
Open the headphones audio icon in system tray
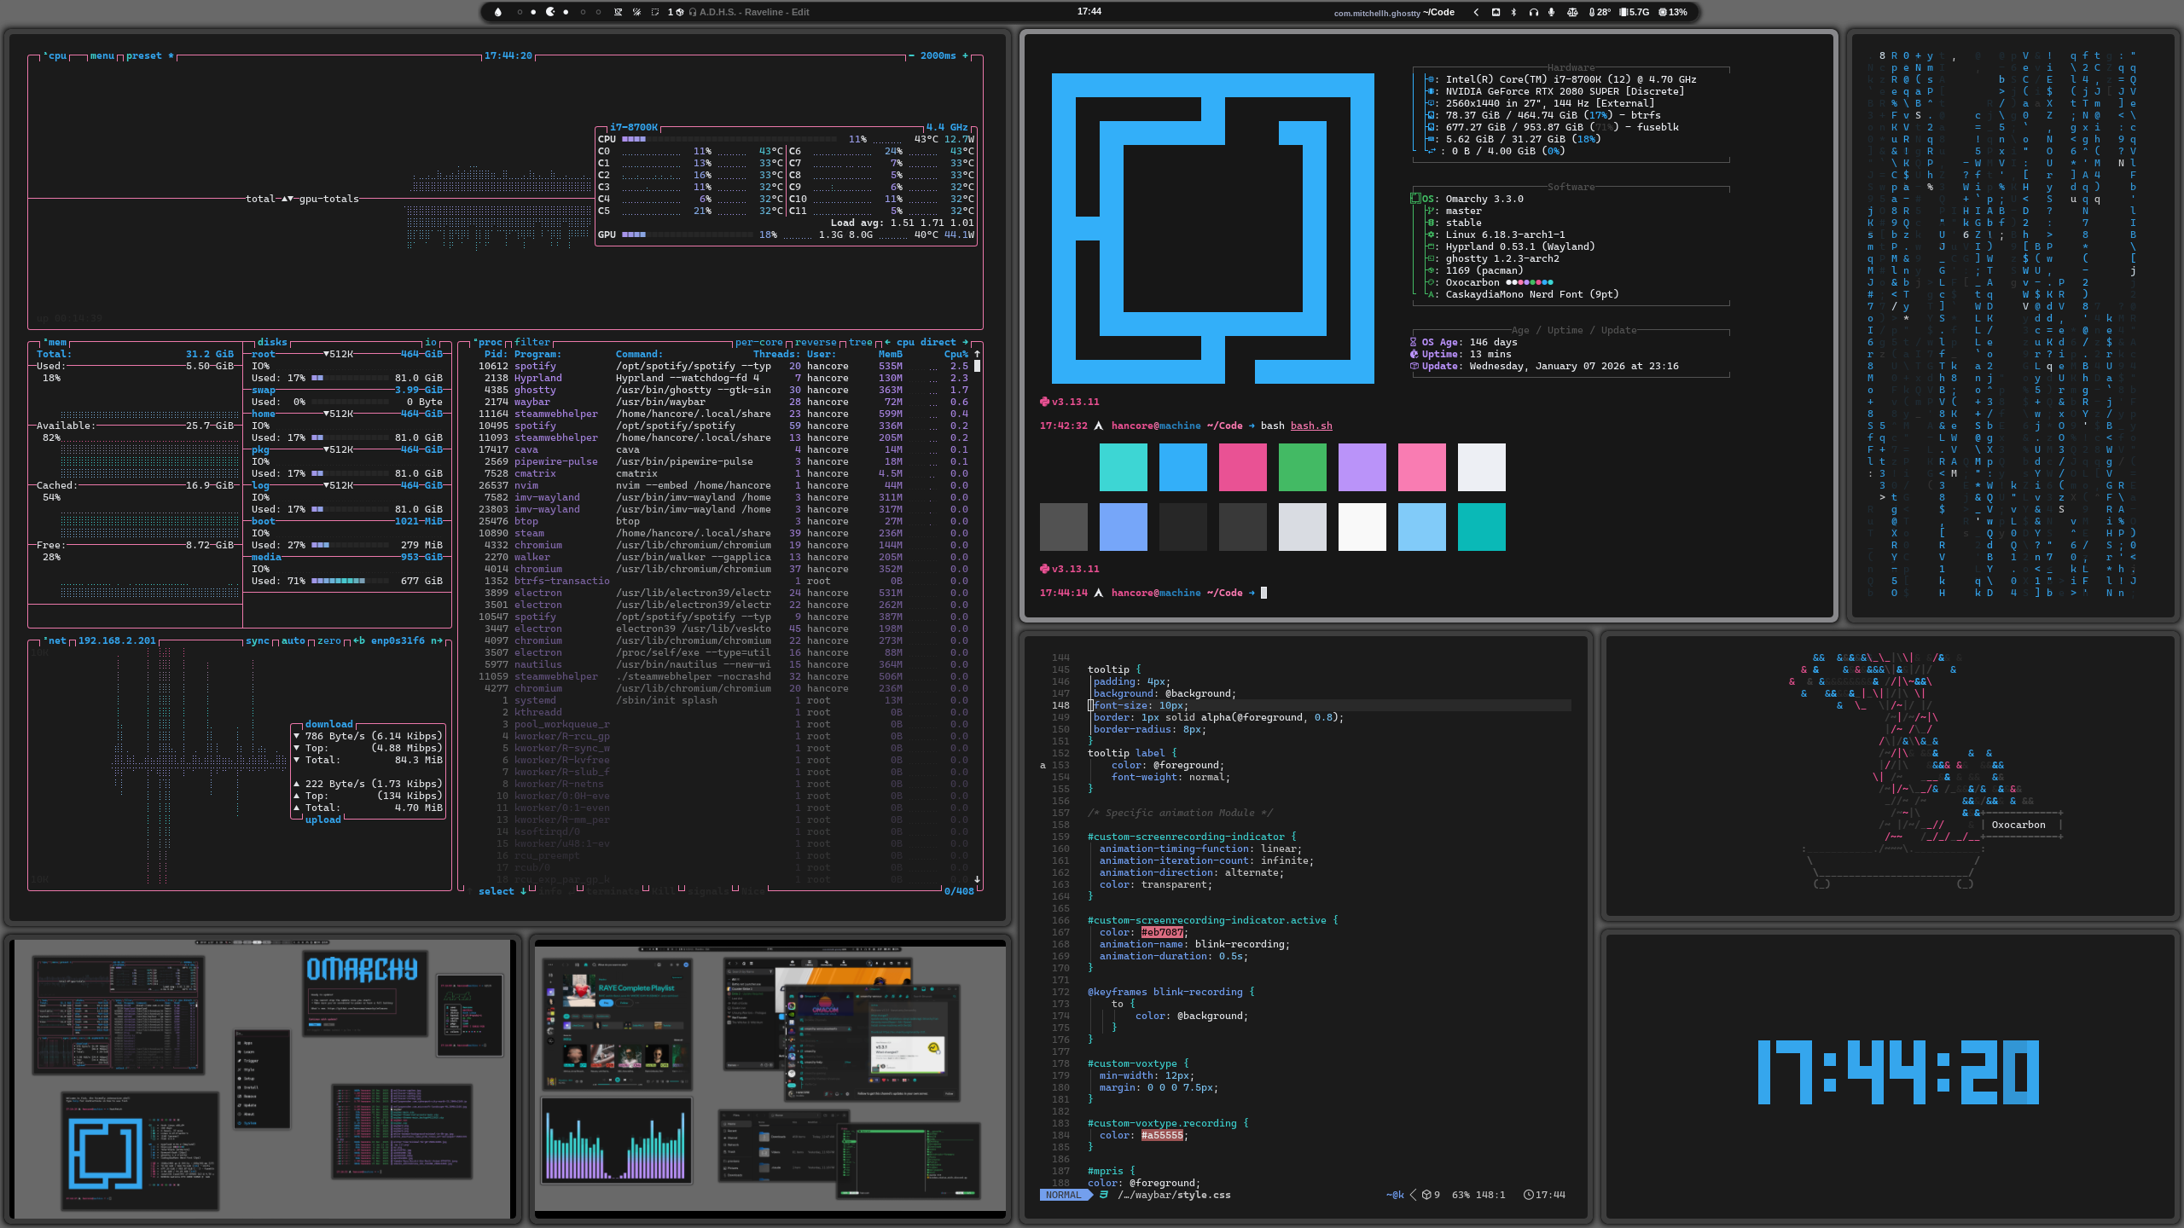1534,12
